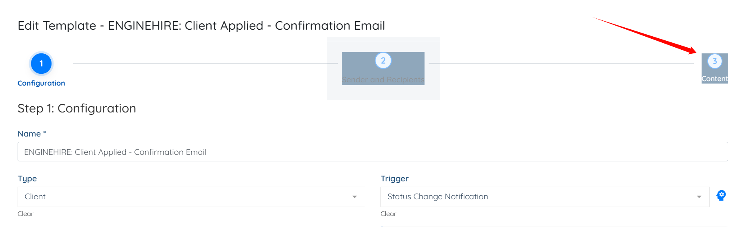This screenshot has height=227, width=740.
Task: Click the Name field label
Action: [x=29, y=134]
